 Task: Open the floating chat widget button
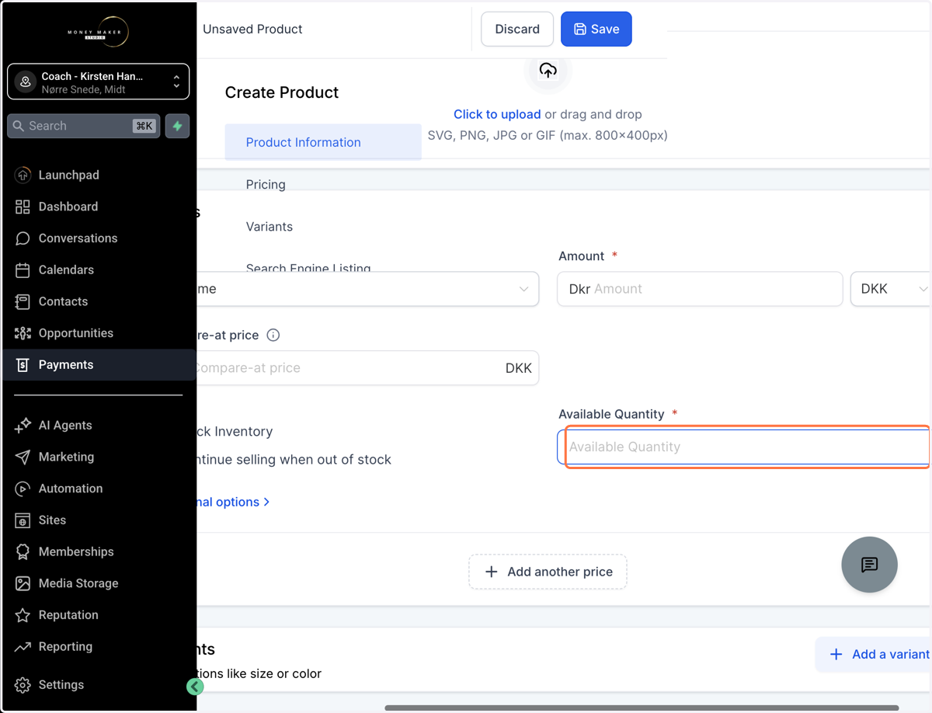pyautogui.click(x=869, y=565)
